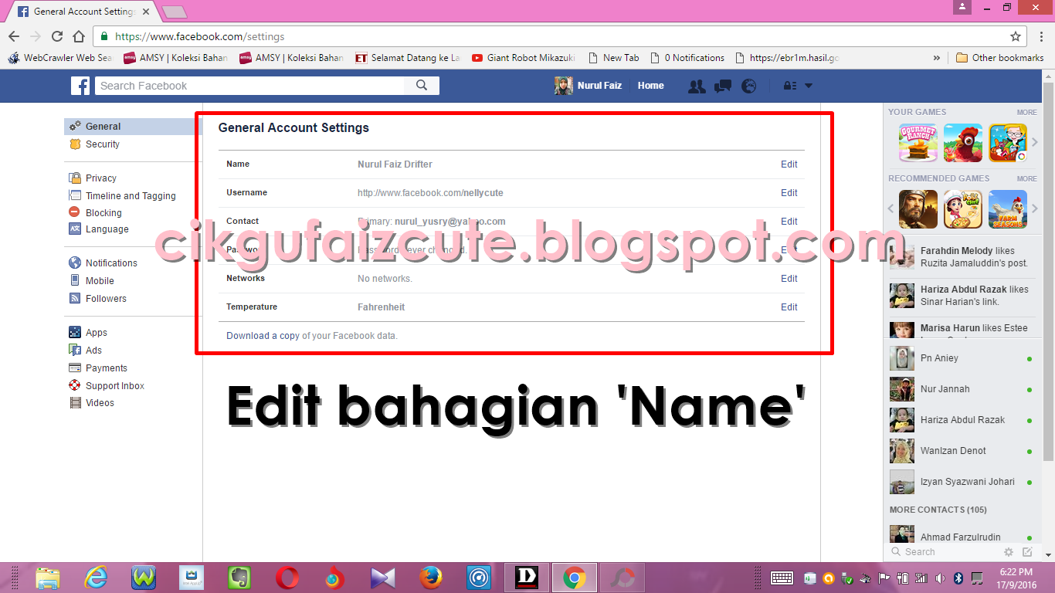Show previous recommended games arrow

click(x=890, y=209)
